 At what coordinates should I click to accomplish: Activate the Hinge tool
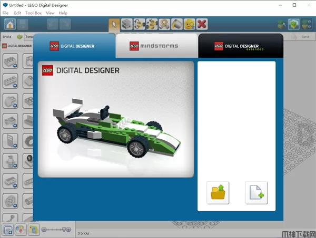(x=139, y=24)
